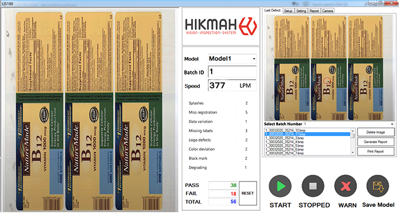Open the Model dropdown showing Model1
The width and height of the screenshot is (399, 213).
232,59
